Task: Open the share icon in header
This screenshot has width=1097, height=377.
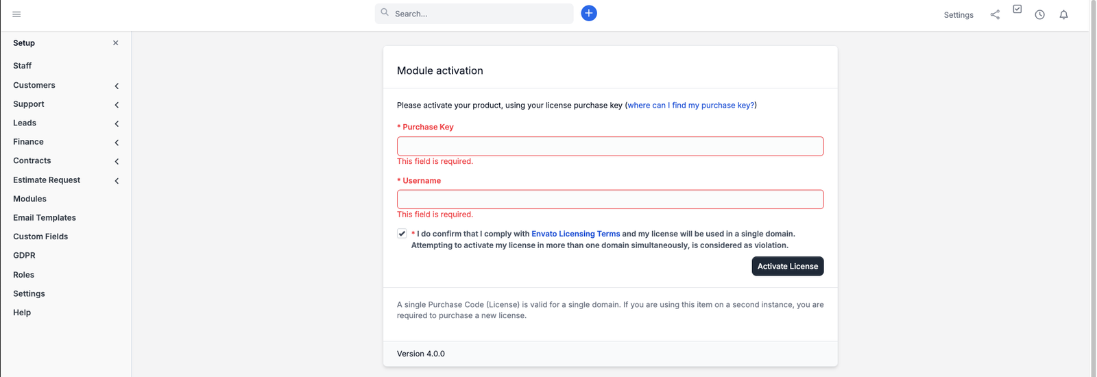Action: coord(995,14)
